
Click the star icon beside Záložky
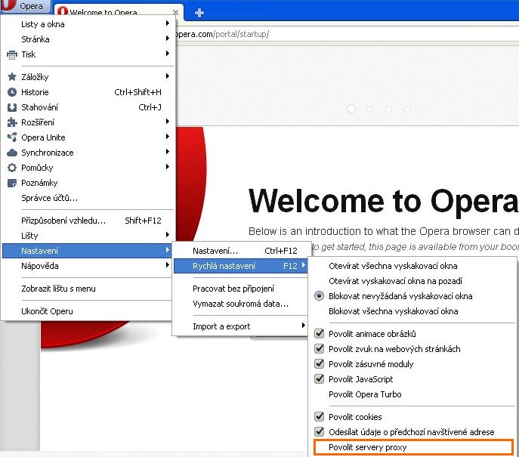click(x=11, y=77)
